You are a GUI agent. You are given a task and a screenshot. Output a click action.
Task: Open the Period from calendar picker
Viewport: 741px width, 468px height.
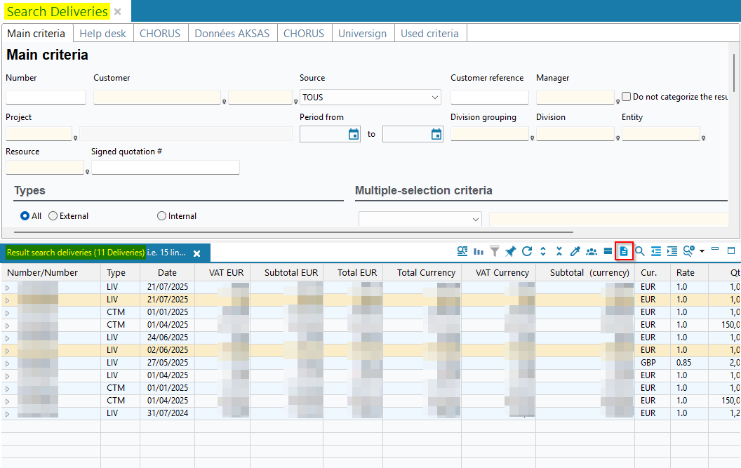coord(354,134)
